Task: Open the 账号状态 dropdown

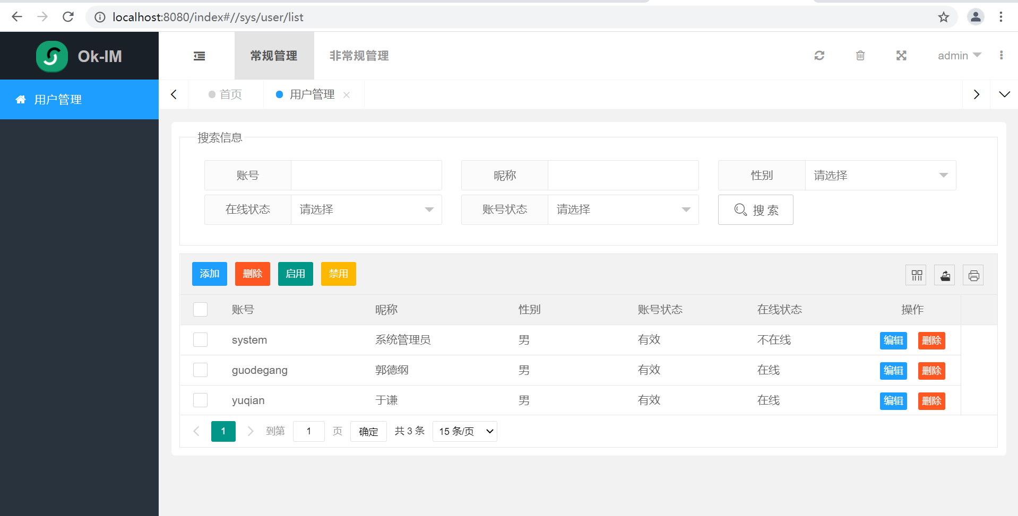Action: (623, 209)
